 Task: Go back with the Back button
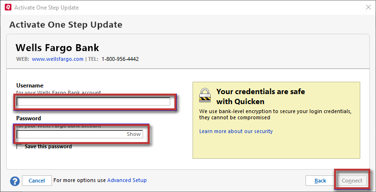320,181
